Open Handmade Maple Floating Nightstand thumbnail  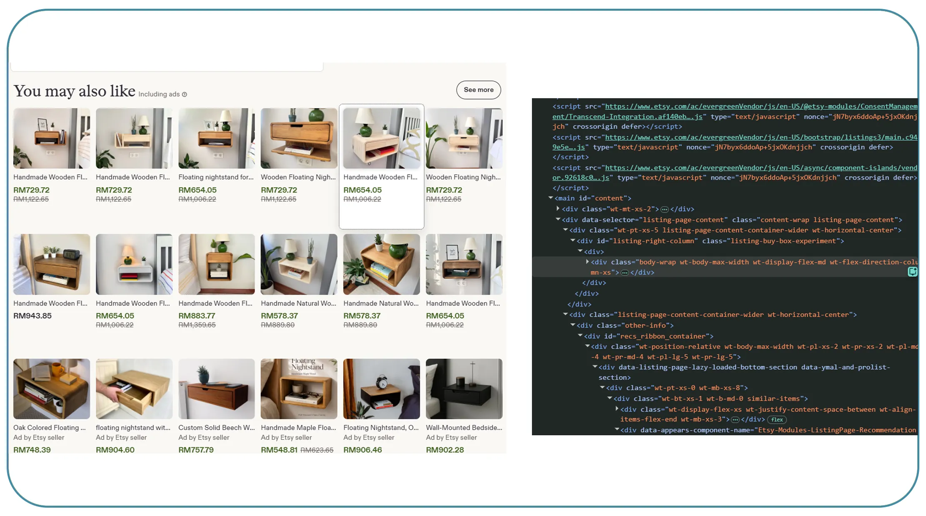pyautogui.click(x=299, y=389)
